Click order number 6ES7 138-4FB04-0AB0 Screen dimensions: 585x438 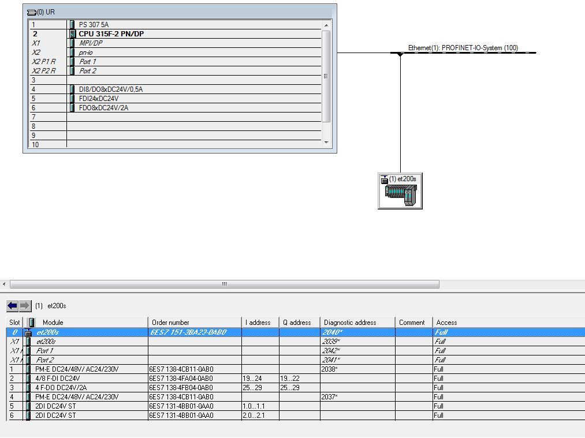tap(181, 388)
